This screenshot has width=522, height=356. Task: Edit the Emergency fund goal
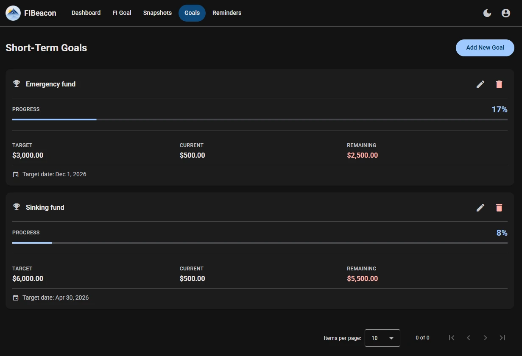[x=480, y=84]
